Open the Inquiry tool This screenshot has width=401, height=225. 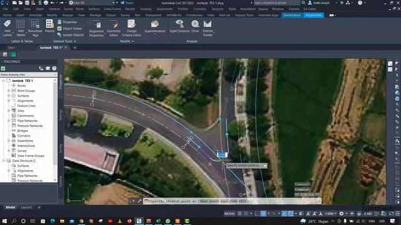click(x=49, y=26)
